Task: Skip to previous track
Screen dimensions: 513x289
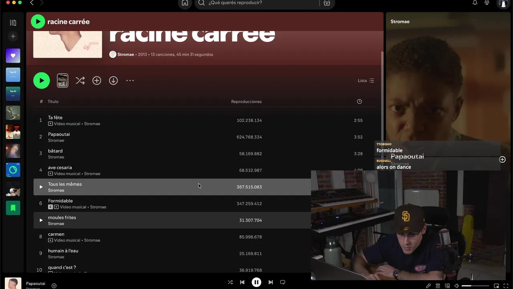Action: 242,282
